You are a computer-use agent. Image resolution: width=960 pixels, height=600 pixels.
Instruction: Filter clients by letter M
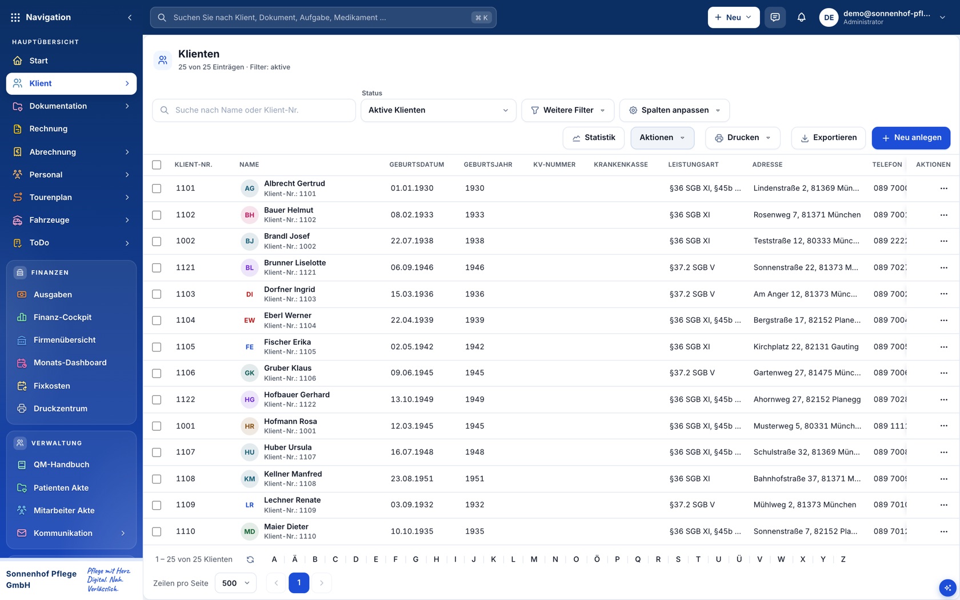(x=534, y=559)
